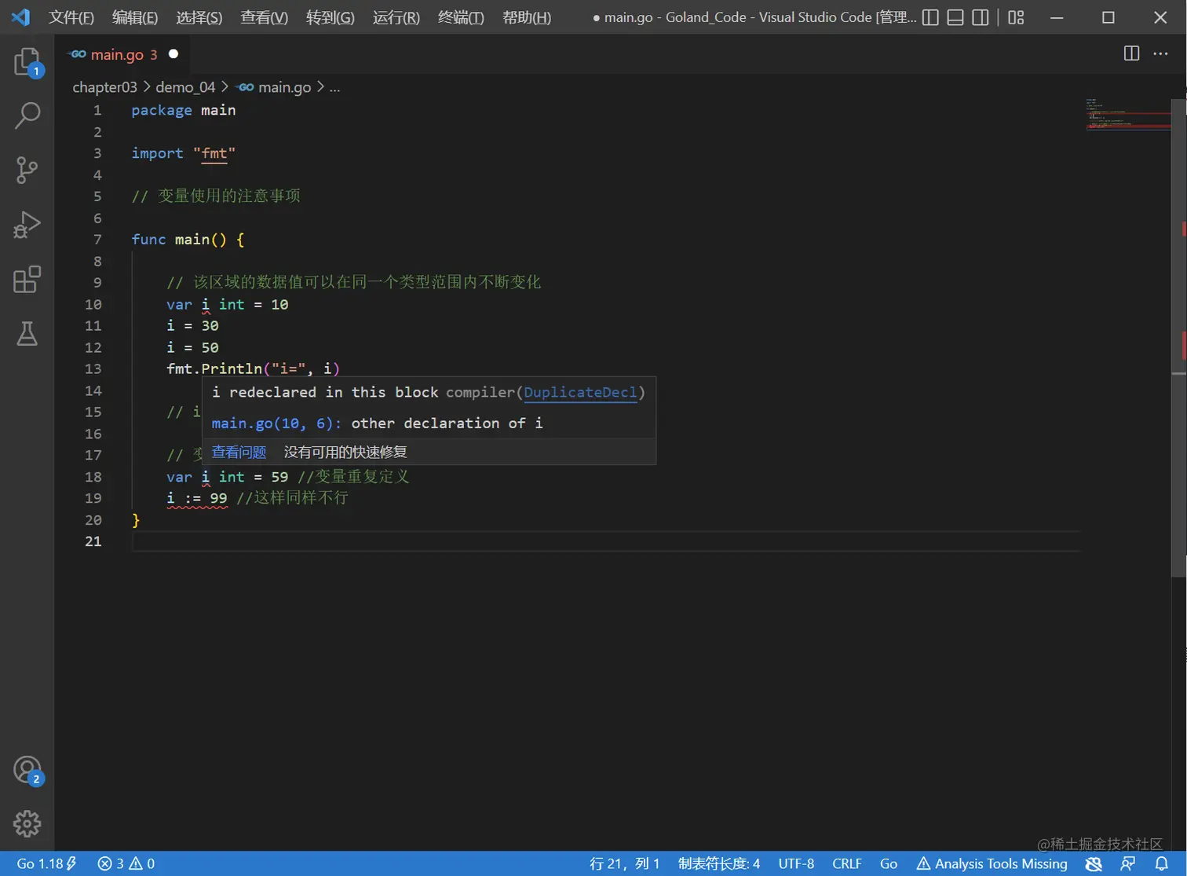Click the VS Code logo icon
Viewport: 1187px width, 876px height.
click(20, 16)
